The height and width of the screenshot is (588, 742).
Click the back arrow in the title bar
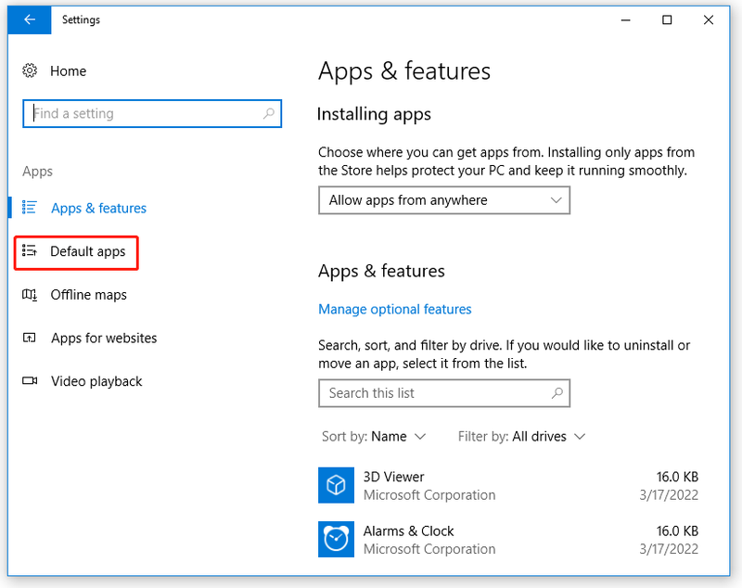click(30, 19)
